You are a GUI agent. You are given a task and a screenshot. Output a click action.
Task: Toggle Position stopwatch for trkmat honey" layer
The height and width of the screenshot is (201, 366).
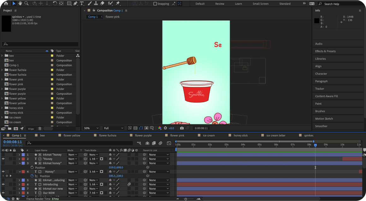(x=32, y=168)
